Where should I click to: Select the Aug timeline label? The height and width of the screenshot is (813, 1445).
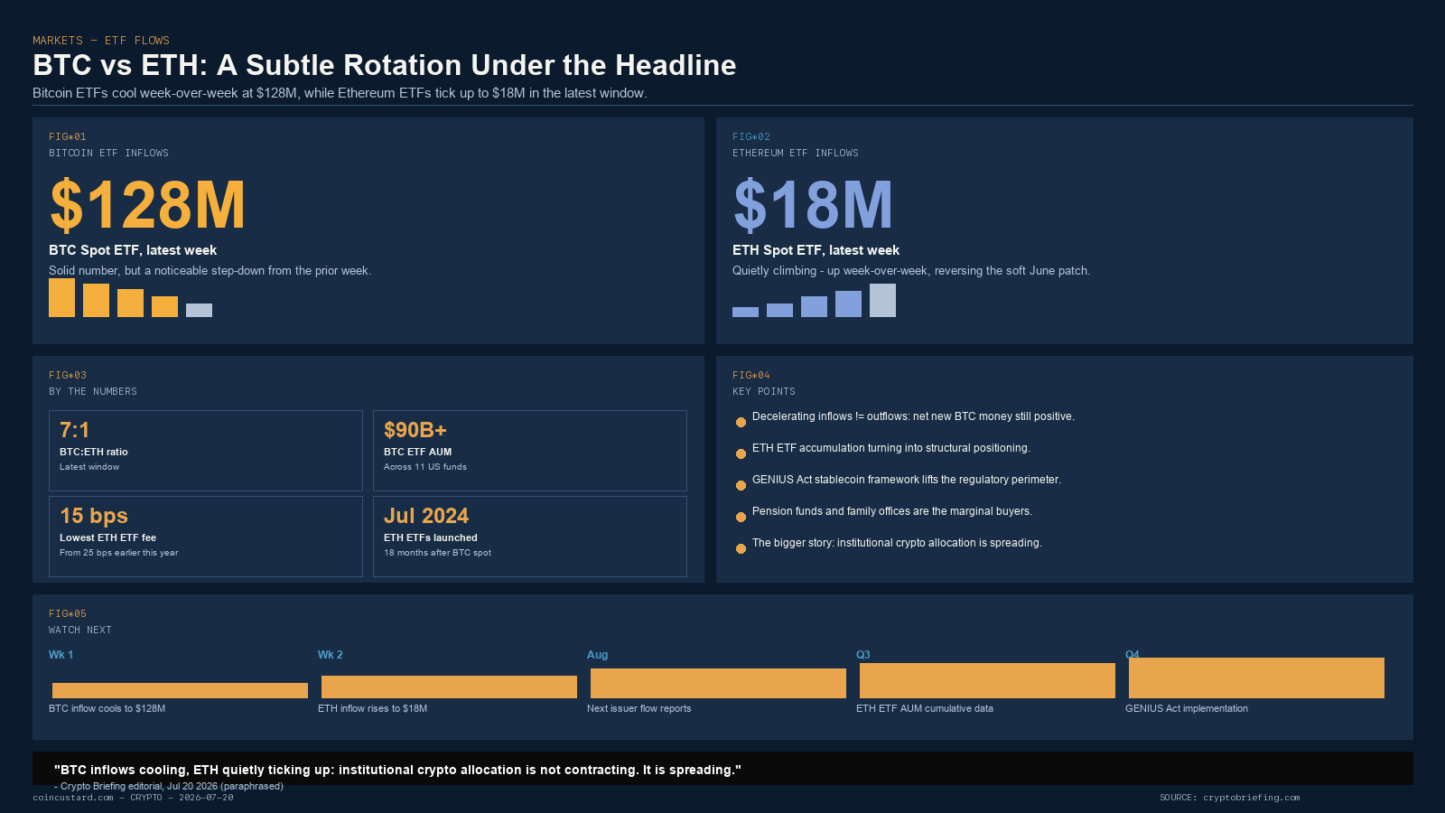pyautogui.click(x=597, y=655)
